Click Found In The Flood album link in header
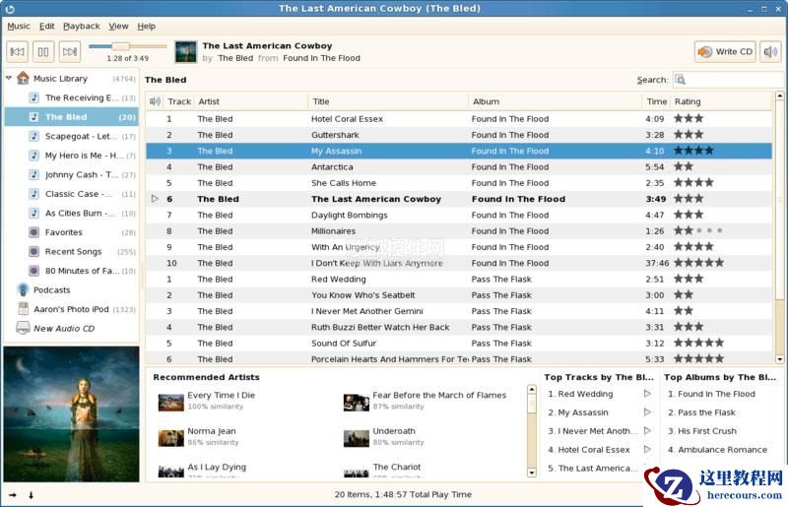This screenshot has width=788, height=507. (322, 58)
